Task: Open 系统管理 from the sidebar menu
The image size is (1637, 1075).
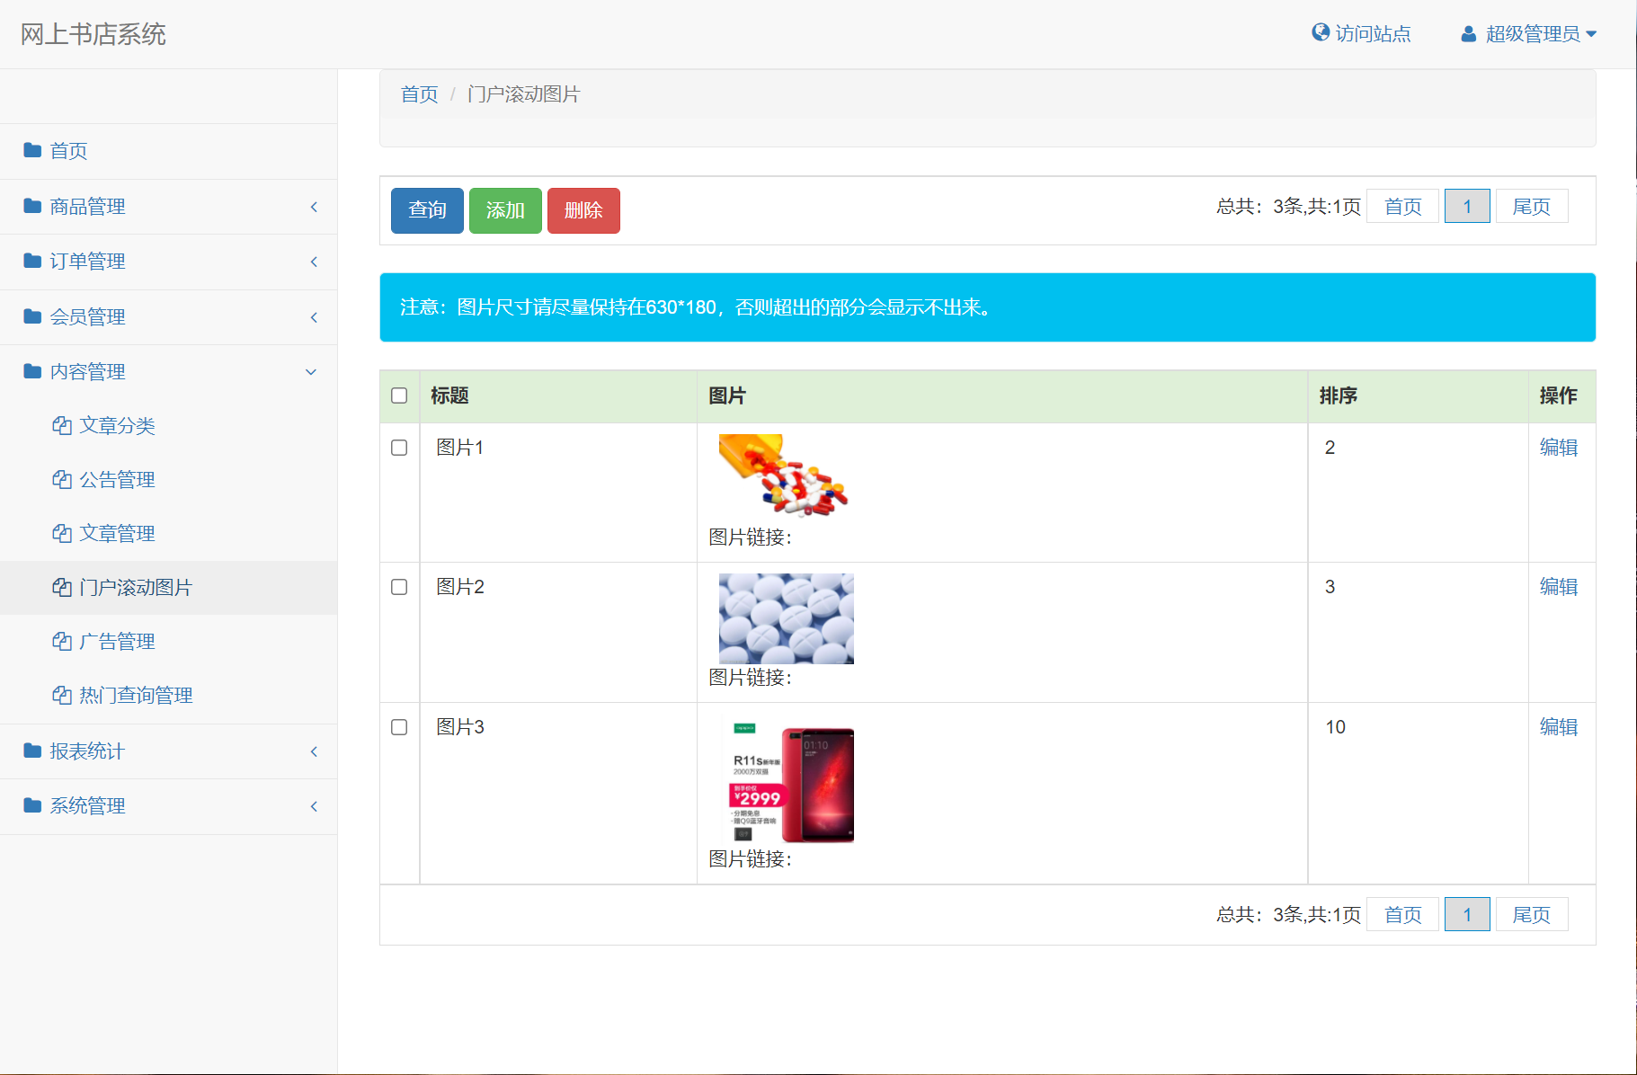Action: [x=88, y=805]
